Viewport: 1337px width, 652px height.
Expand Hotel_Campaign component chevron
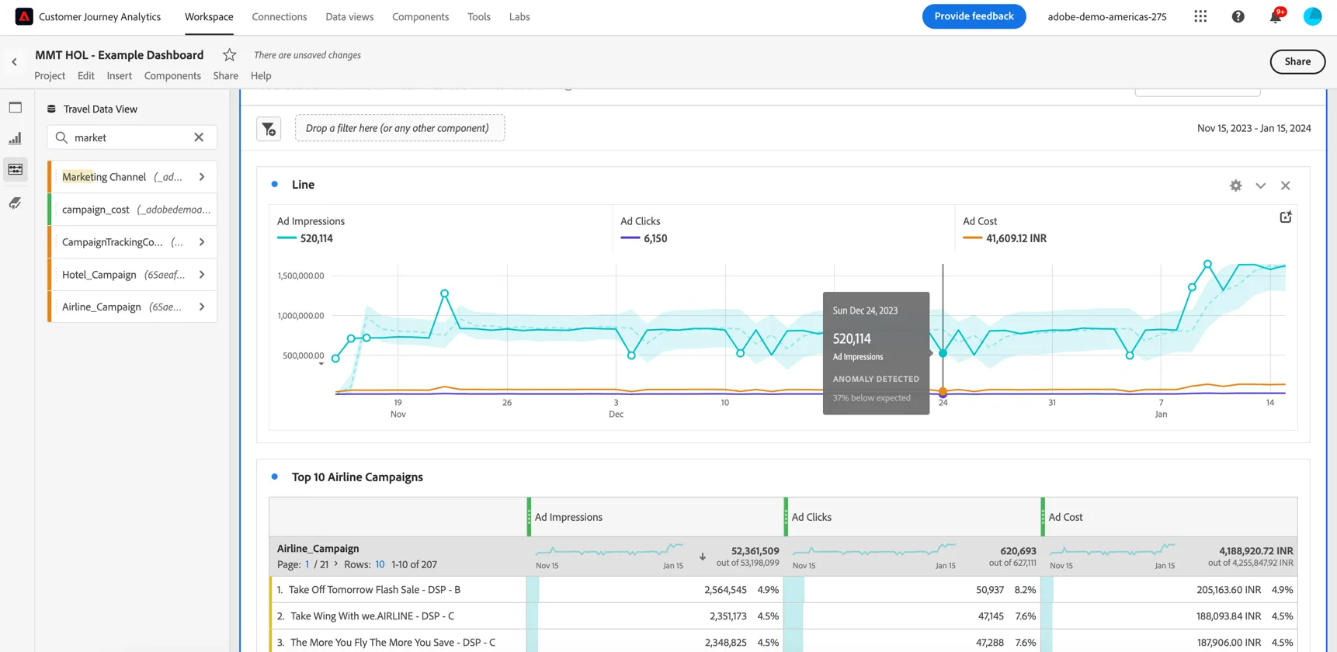point(202,275)
